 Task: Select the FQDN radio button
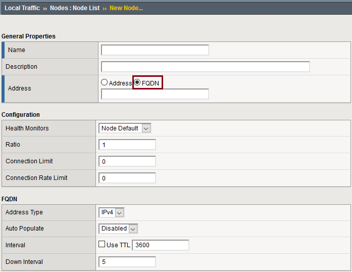click(x=137, y=82)
